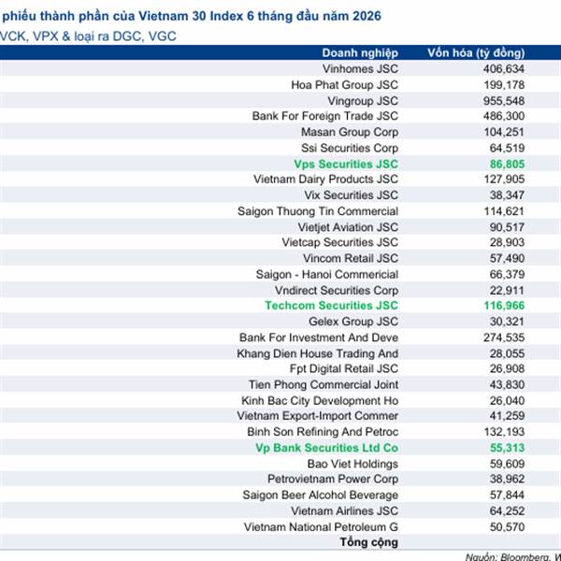Select the value 43,830

pos(507,385)
